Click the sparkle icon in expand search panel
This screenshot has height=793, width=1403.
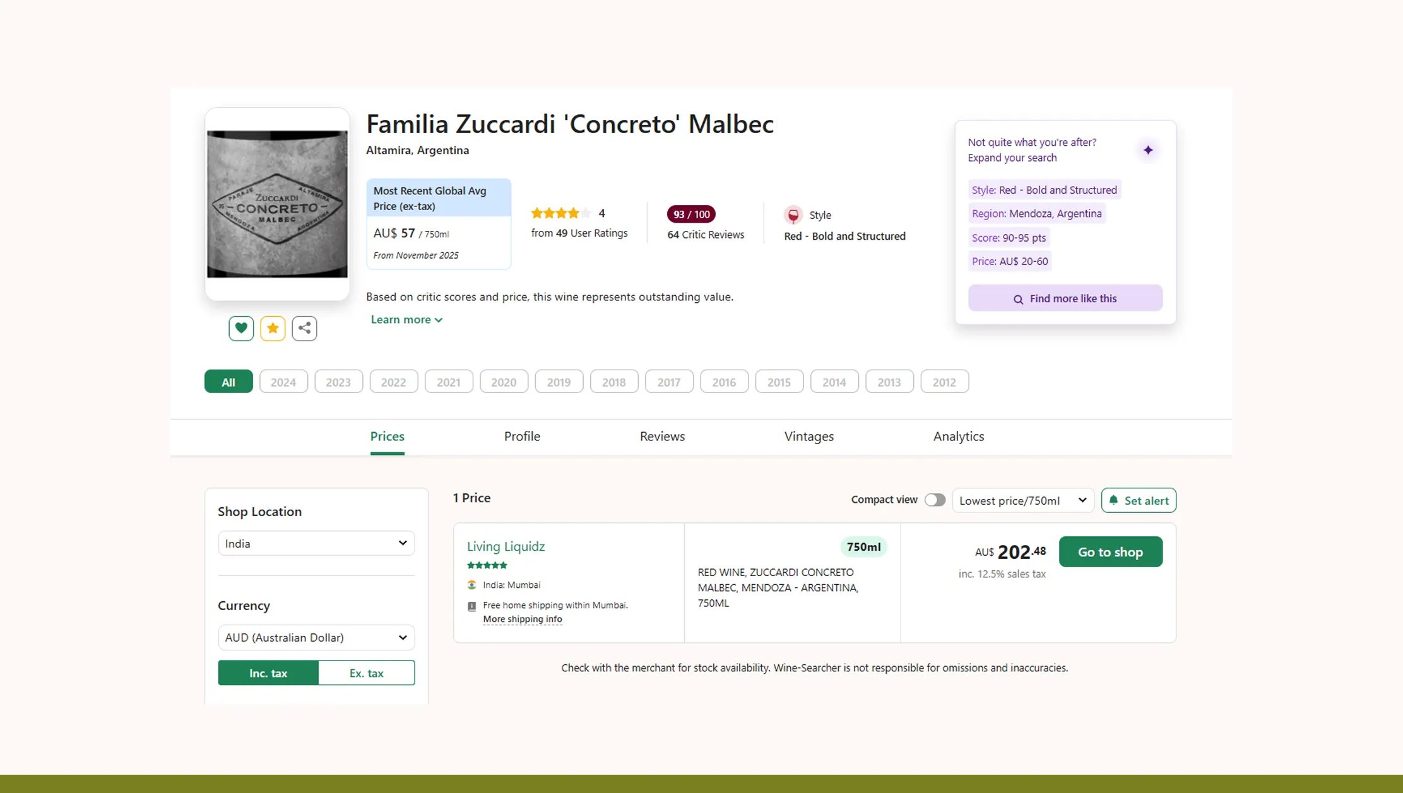click(1148, 150)
